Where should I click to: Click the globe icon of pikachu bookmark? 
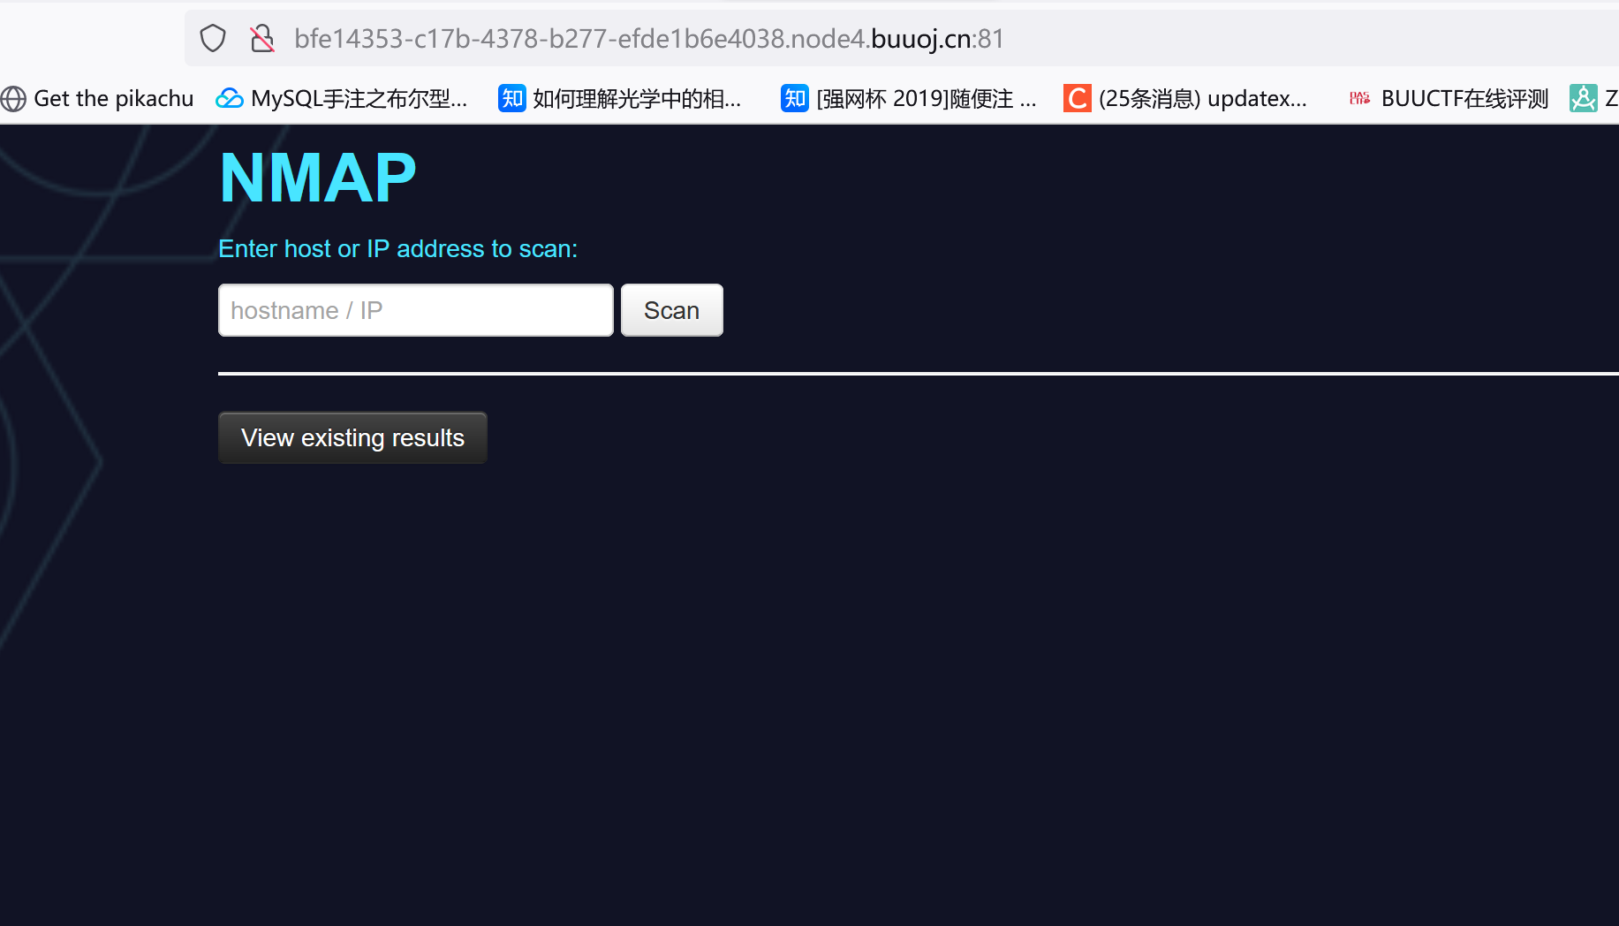click(13, 98)
